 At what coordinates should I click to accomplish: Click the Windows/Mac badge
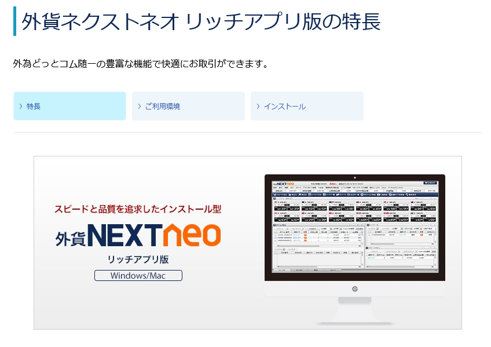click(x=138, y=275)
